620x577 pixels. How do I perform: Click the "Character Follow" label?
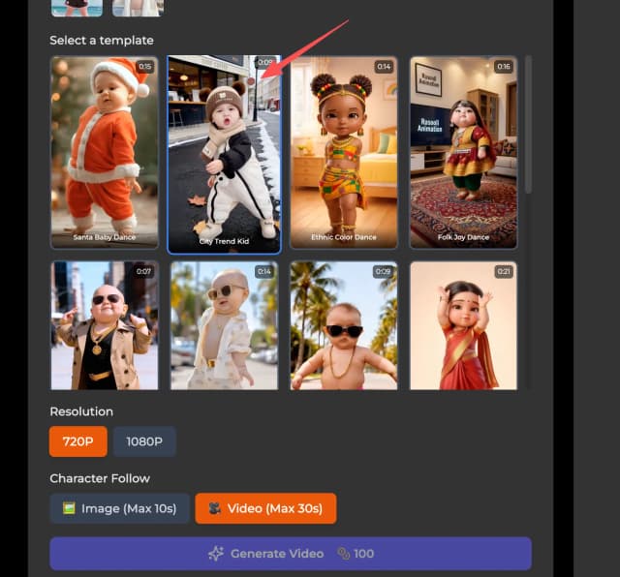100,478
